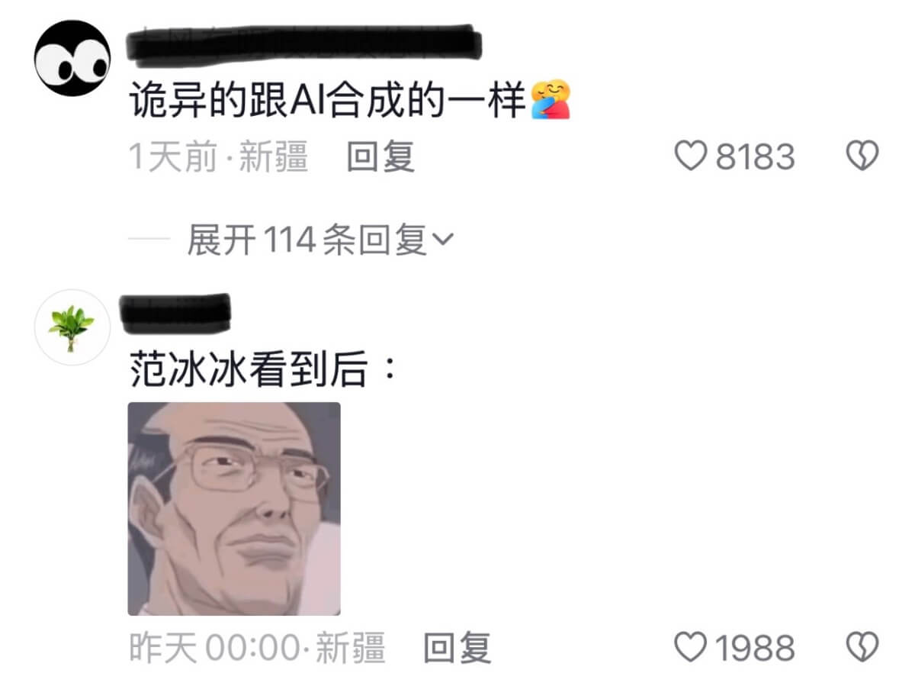The image size is (915, 686).
Task: Tap the 昨天 00:00·新疆 timestamp
Action: 257,649
